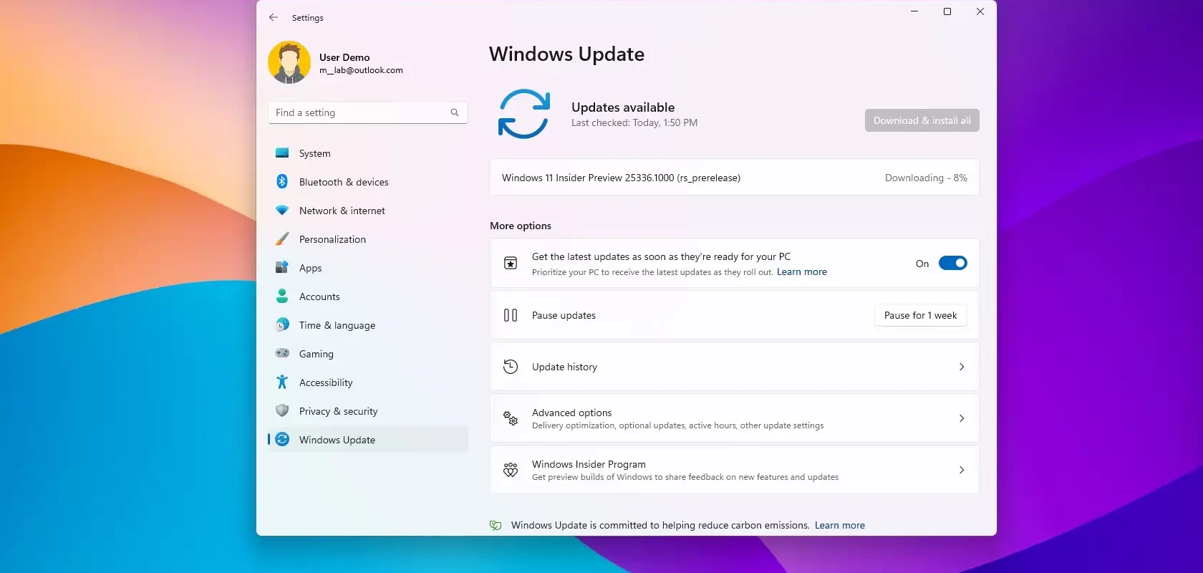Screen dimensions: 1203x573
Task: Click the Privacy & security shield icon
Action: (x=282, y=410)
